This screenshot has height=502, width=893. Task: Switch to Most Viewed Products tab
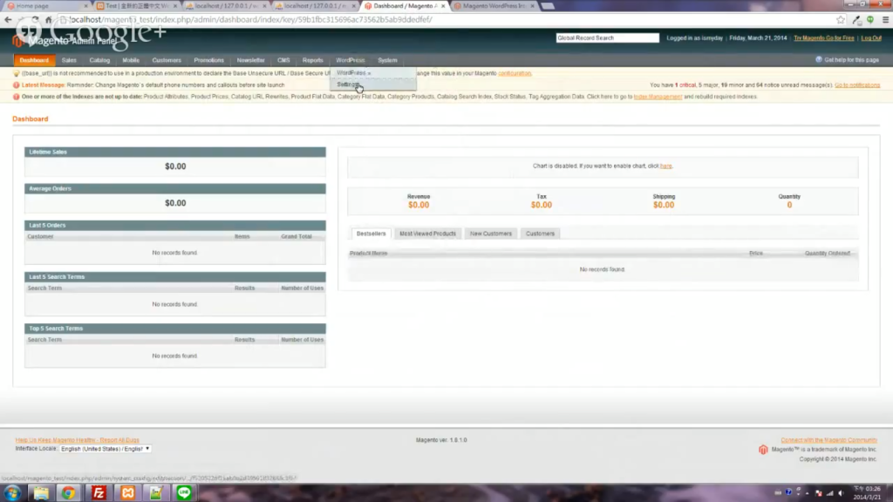point(427,234)
